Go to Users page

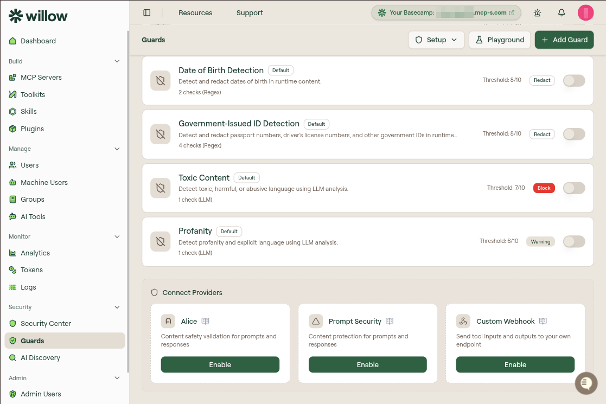pyautogui.click(x=65, y=165)
